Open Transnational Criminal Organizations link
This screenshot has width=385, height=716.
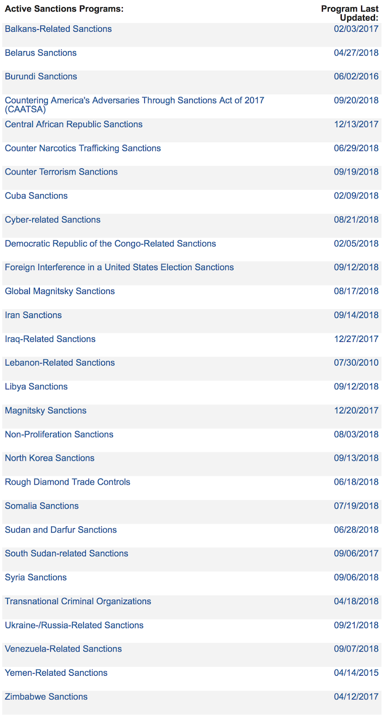78,601
